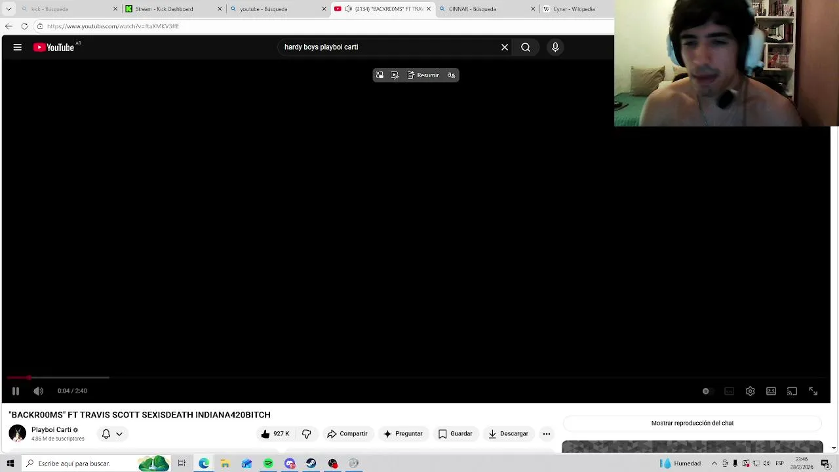Click the Compartir button

pyautogui.click(x=347, y=434)
